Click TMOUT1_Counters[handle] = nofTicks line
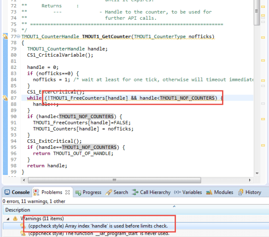This screenshot has width=269, height=237. (x=83, y=129)
